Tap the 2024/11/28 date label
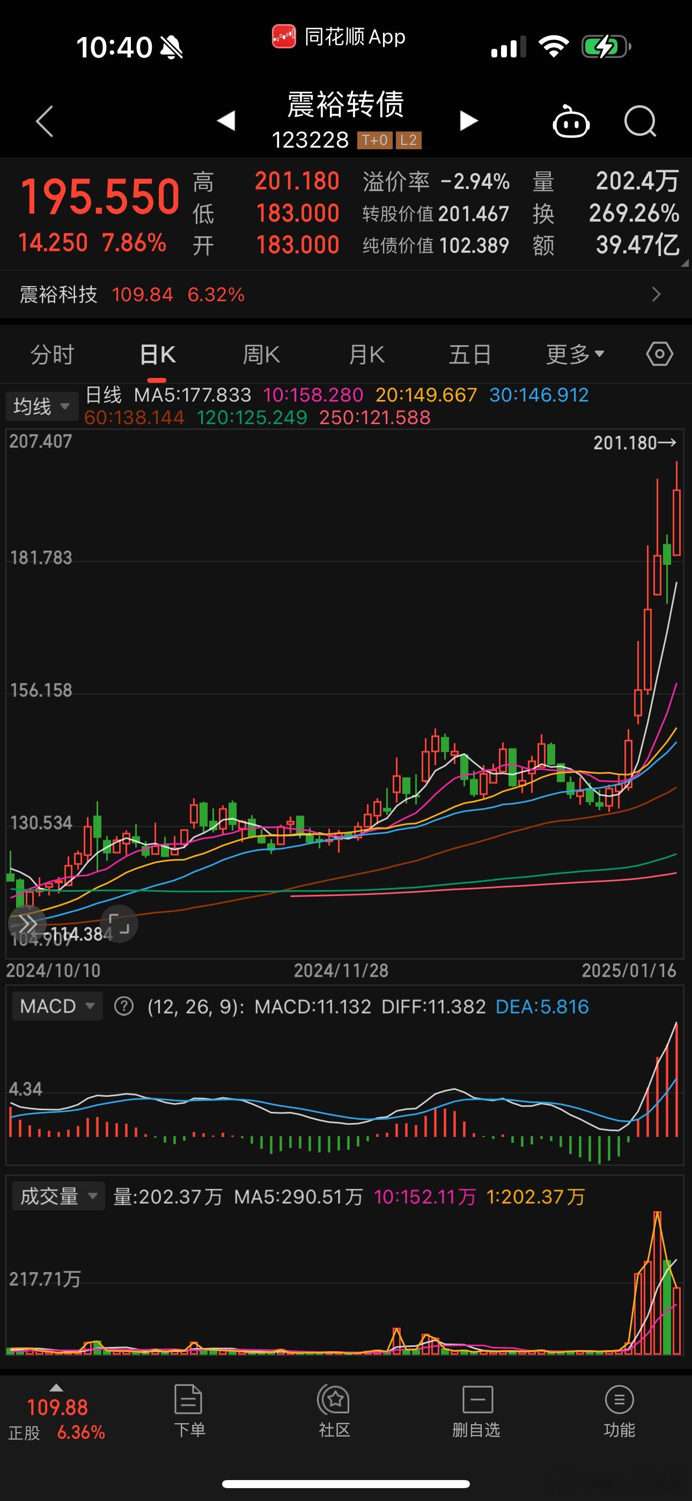Viewport: 692px width, 1501px height. point(341,970)
